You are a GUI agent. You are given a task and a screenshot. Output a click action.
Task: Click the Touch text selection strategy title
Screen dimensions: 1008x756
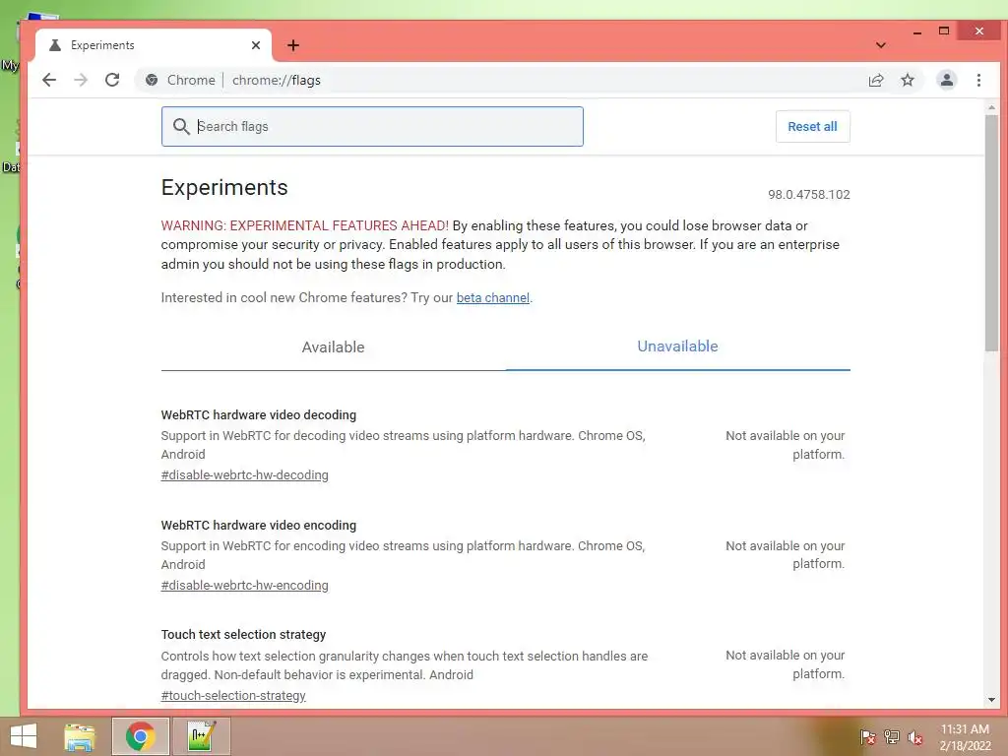pyautogui.click(x=244, y=635)
